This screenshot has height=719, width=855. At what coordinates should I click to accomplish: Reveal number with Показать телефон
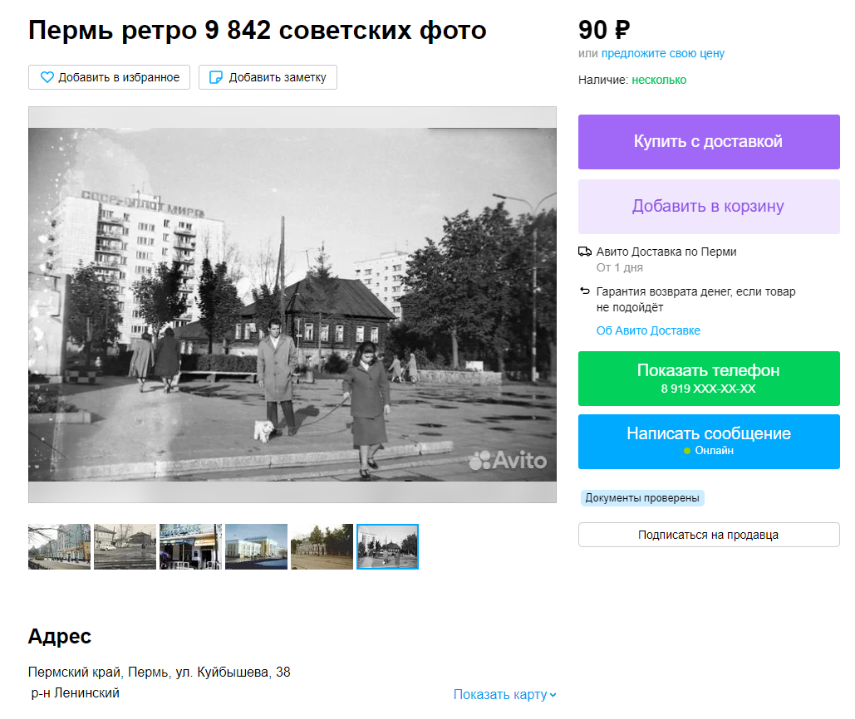point(709,379)
